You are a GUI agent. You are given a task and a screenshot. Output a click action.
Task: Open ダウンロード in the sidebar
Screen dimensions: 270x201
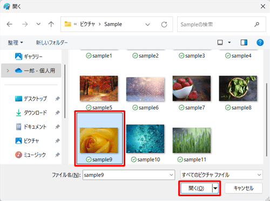[31, 113]
